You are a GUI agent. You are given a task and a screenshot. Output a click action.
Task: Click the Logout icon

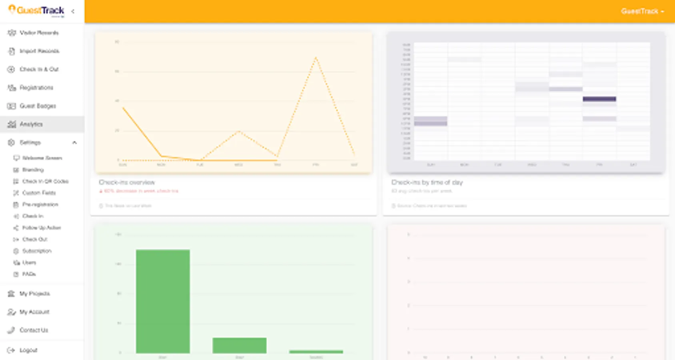point(11,350)
